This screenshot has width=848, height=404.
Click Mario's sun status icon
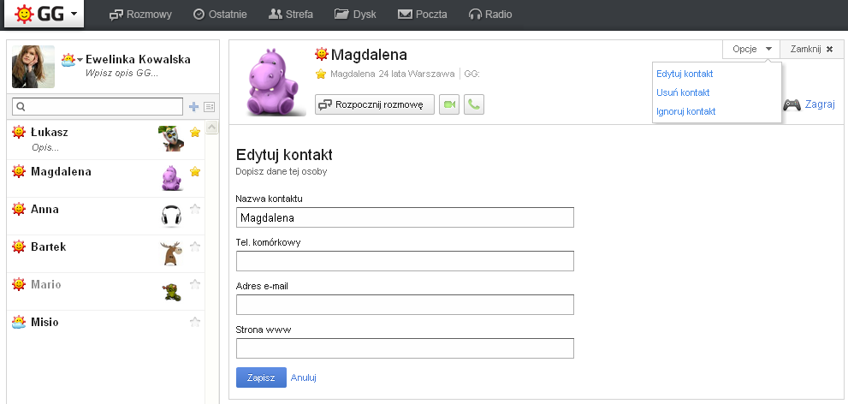(19, 284)
